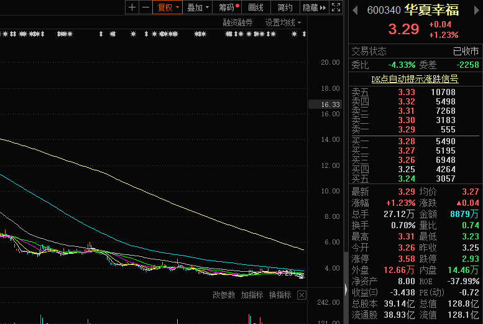
Task: Switch to 简约 view
Action: coord(285,7)
